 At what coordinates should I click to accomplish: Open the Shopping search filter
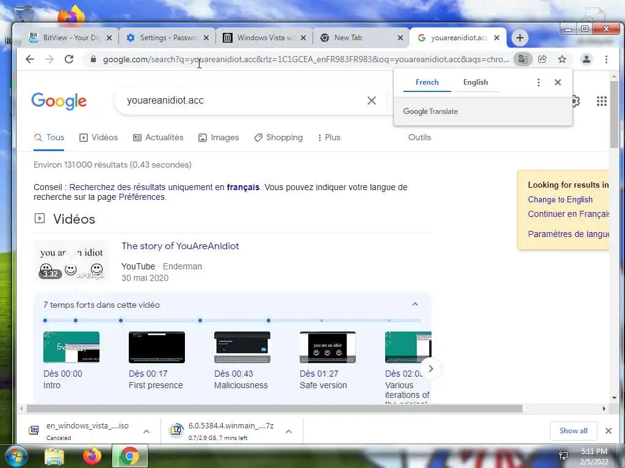tap(278, 137)
